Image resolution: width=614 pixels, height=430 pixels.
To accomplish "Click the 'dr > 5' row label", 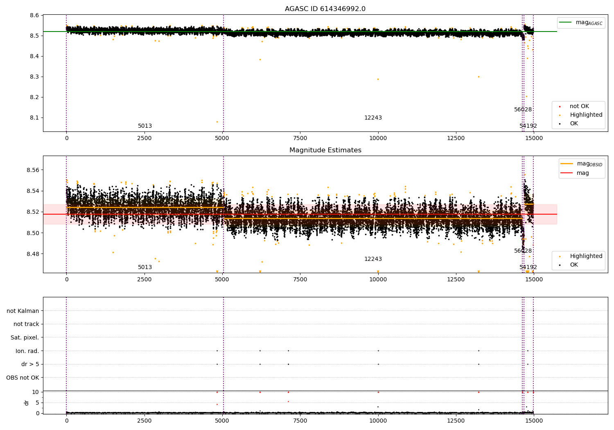I will [30, 364].
